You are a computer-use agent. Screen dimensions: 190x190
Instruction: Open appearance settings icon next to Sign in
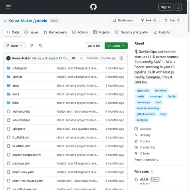178,7
